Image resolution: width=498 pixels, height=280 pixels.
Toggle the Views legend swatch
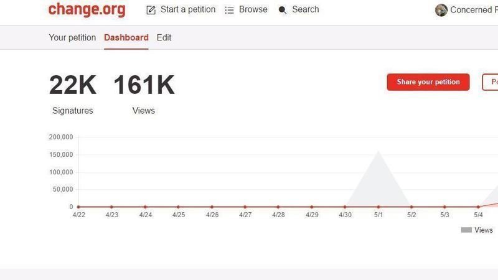click(466, 230)
